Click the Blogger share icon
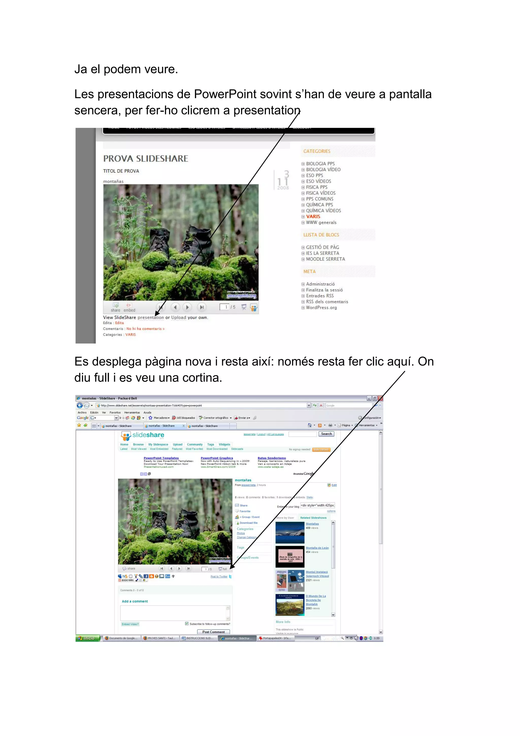Image resolution: width=520 pixels, height=736 pixels. 151,576
